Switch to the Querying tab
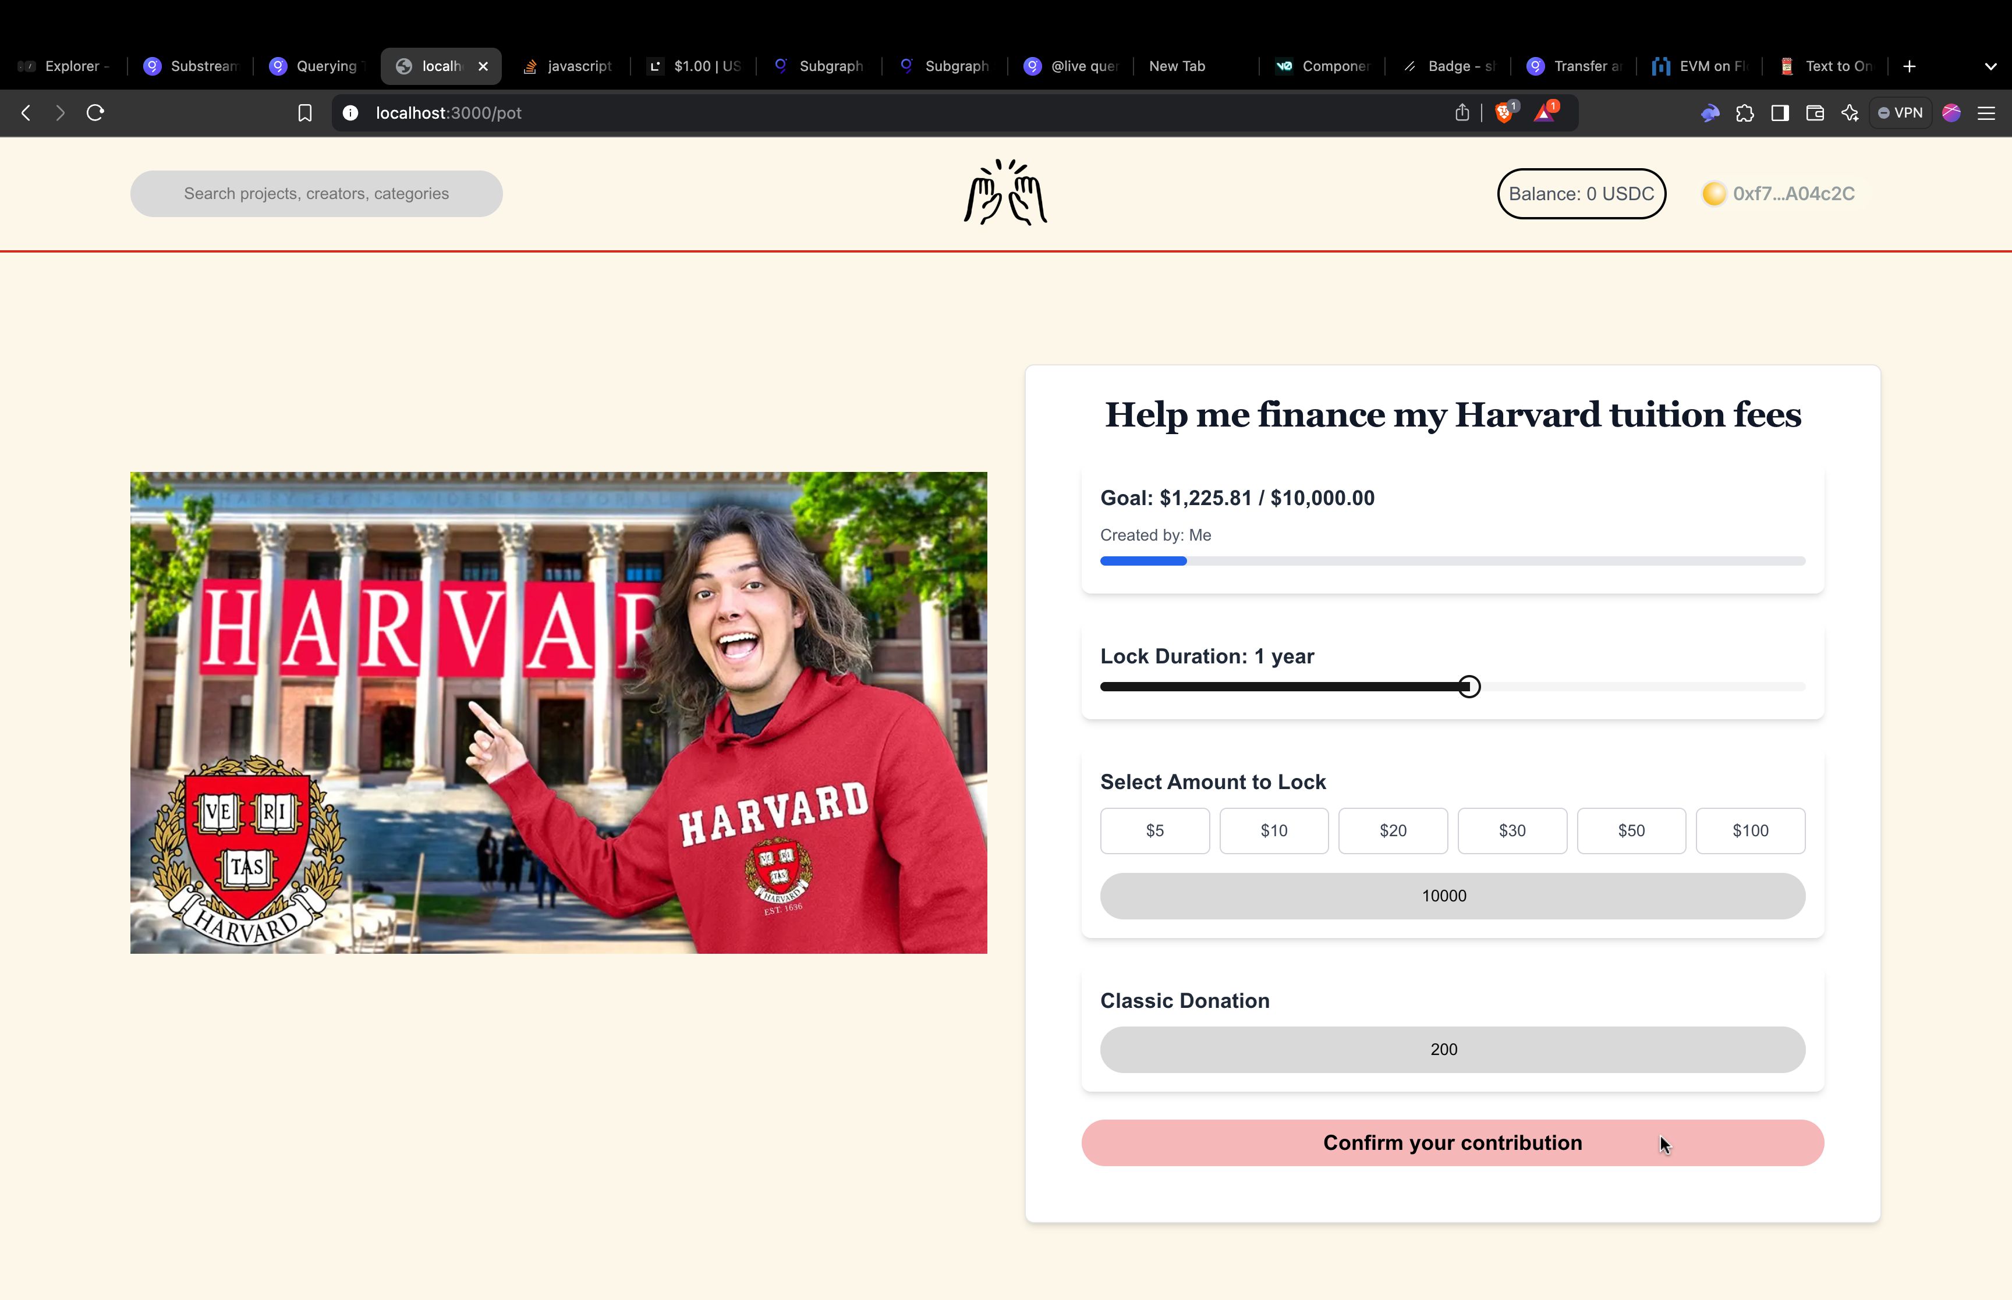 pyautogui.click(x=317, y=67)
